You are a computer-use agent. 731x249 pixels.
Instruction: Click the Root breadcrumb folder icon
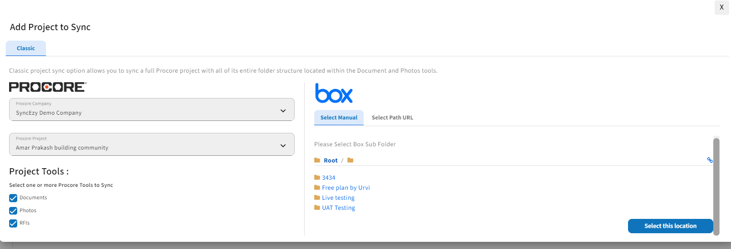point(317,160)
